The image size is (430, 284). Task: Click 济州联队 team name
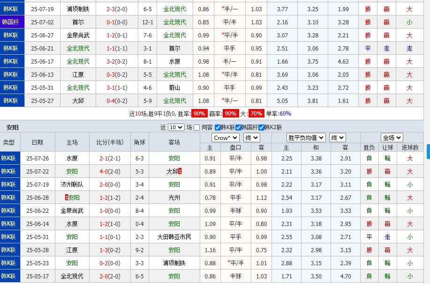coord(72,184)
